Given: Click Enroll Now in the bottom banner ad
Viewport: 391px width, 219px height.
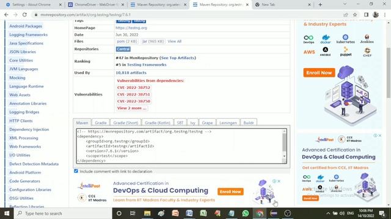Looking at the screenshot, I should click(230, 192).
